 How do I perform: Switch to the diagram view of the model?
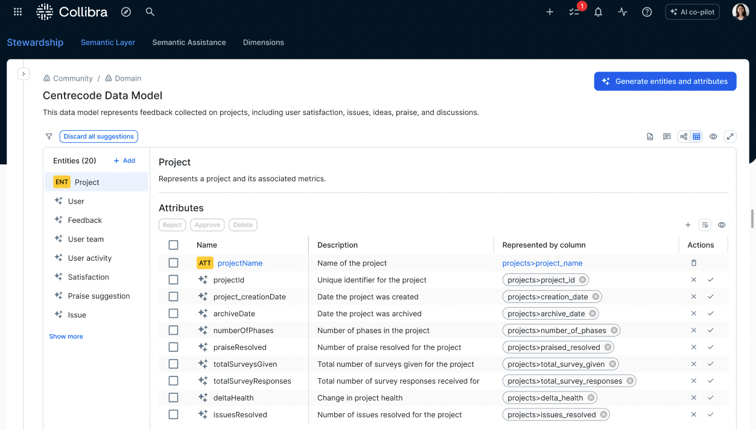(682, 136)
